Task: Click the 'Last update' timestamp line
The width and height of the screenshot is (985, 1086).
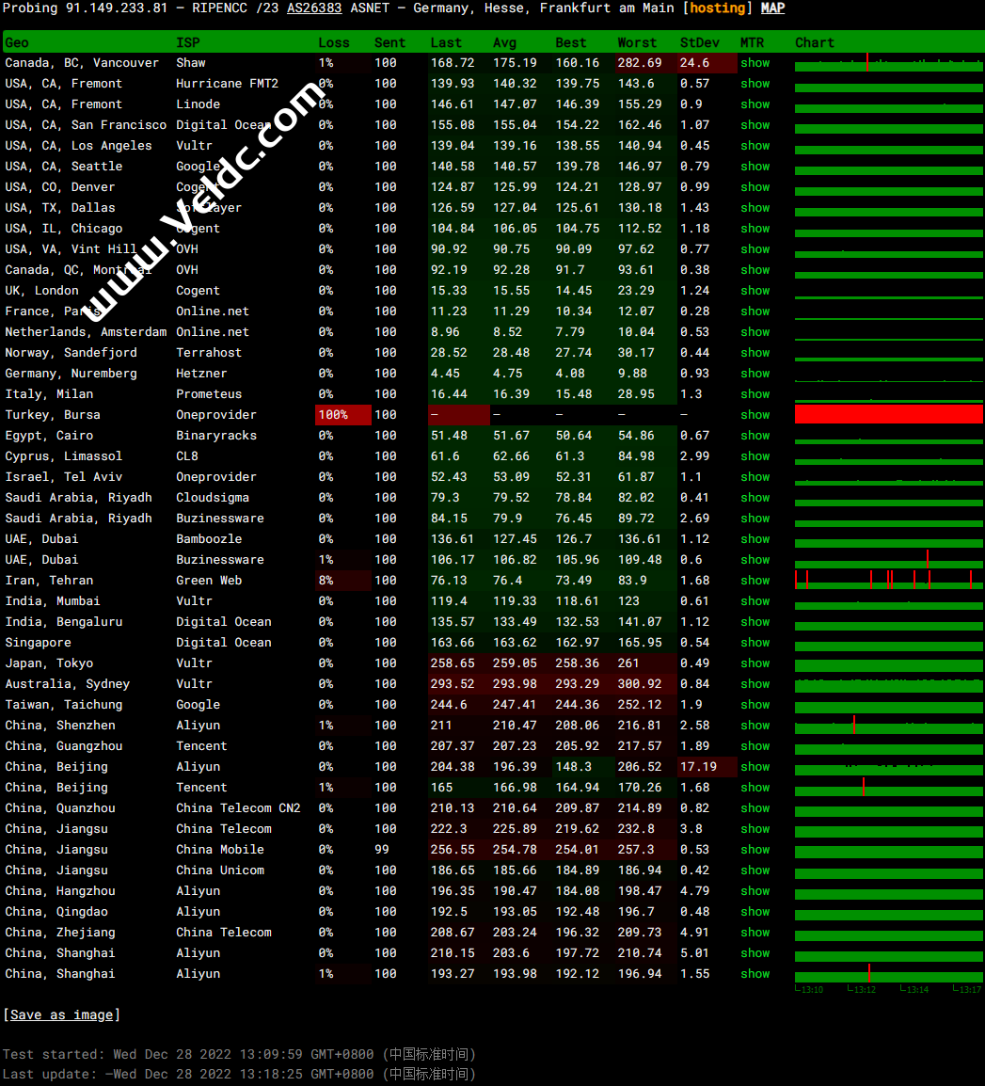Action: click(x=240, y=1074)
